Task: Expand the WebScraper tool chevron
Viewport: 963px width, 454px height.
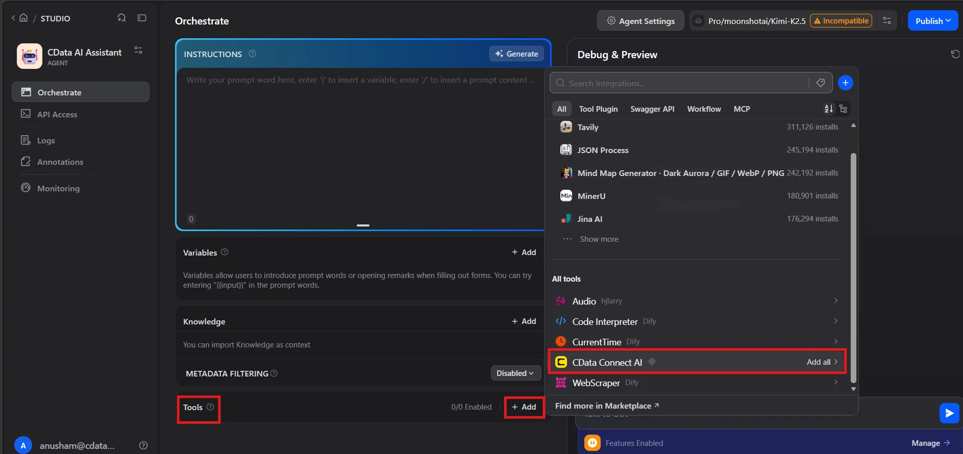Action: (835, 382)
